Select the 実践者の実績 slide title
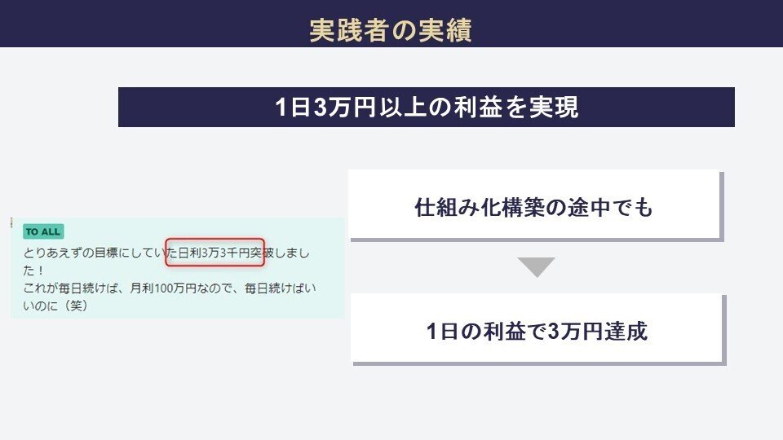Viewport: 783px width, 440px height. pos(391,30)
